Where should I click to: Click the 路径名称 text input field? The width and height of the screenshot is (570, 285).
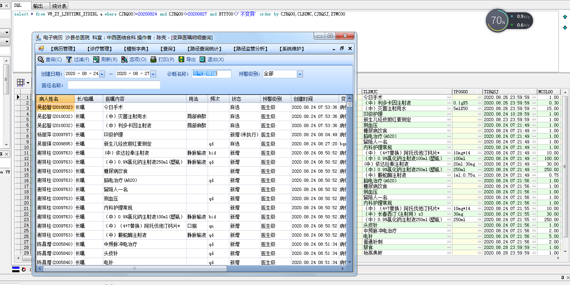pos(114,85)
